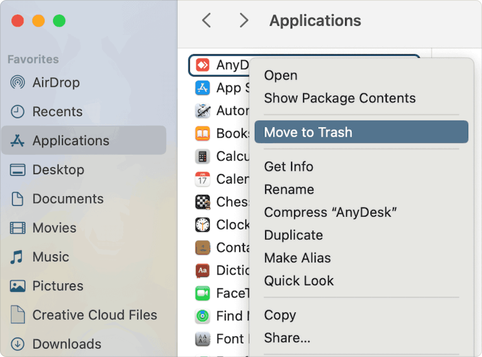
Task: Open the Desktop folder label
Action: pos(58,170)
